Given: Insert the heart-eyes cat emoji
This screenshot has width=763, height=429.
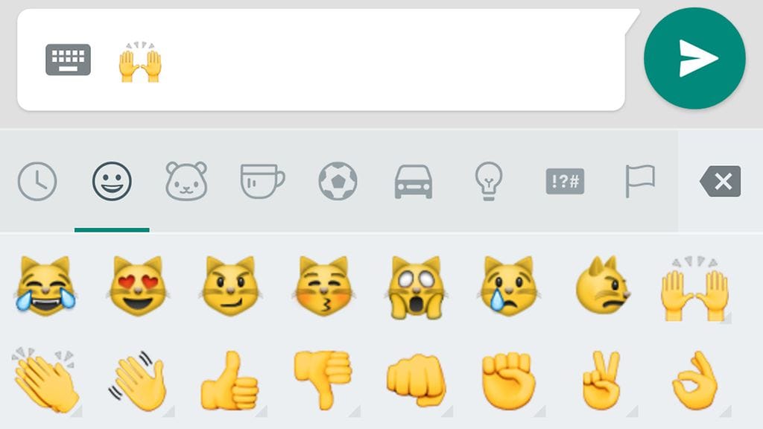Looking at the screenshot, I should point(138,286).
